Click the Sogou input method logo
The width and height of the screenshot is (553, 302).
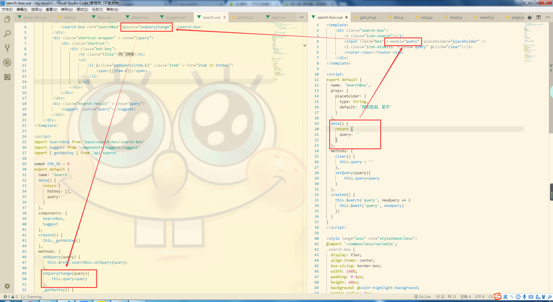pos(498,297)
